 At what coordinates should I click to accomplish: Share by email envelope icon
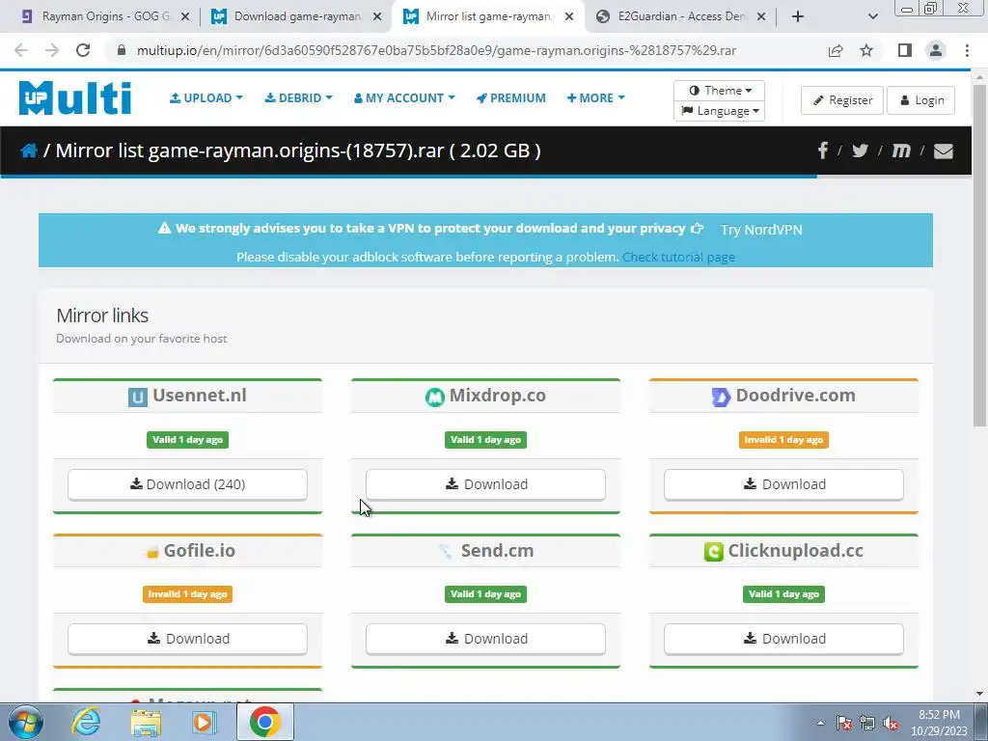[943, 151]
